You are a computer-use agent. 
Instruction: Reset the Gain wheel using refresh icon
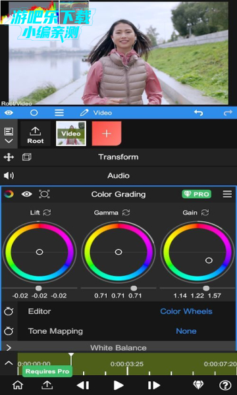205,213
